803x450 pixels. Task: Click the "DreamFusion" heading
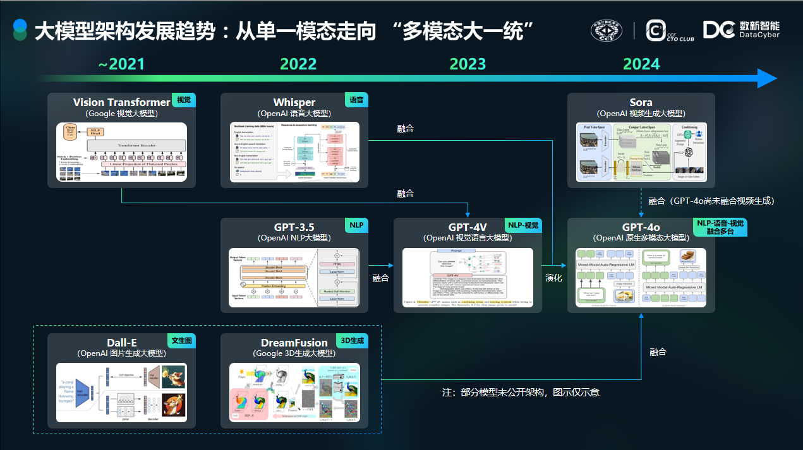click(294, 343)
